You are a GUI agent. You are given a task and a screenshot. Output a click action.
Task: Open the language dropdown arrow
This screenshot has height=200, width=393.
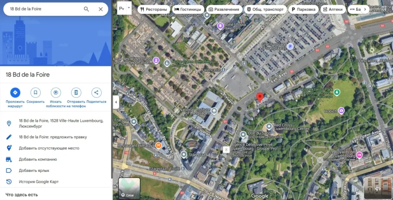129,8
